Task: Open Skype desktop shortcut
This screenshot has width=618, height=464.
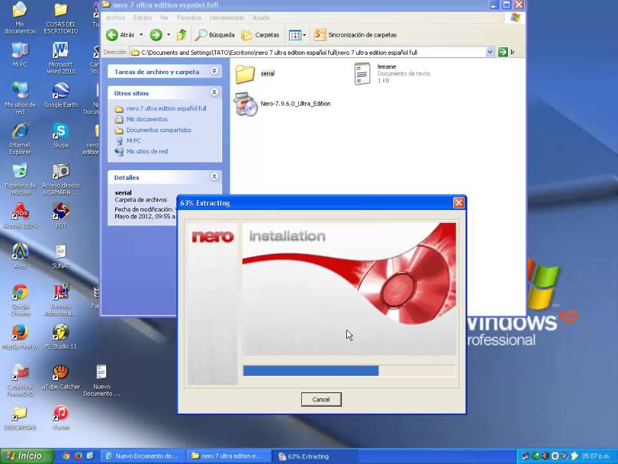Action: point(61,132)
